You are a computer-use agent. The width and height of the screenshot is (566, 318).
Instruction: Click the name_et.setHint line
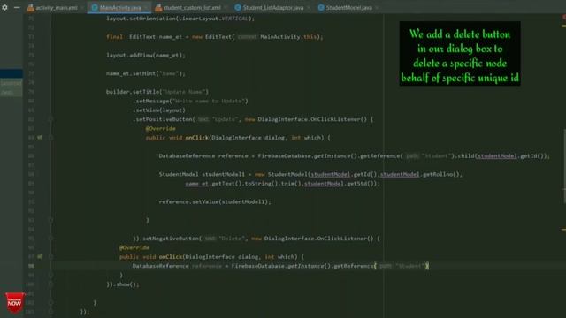[145, 73]
